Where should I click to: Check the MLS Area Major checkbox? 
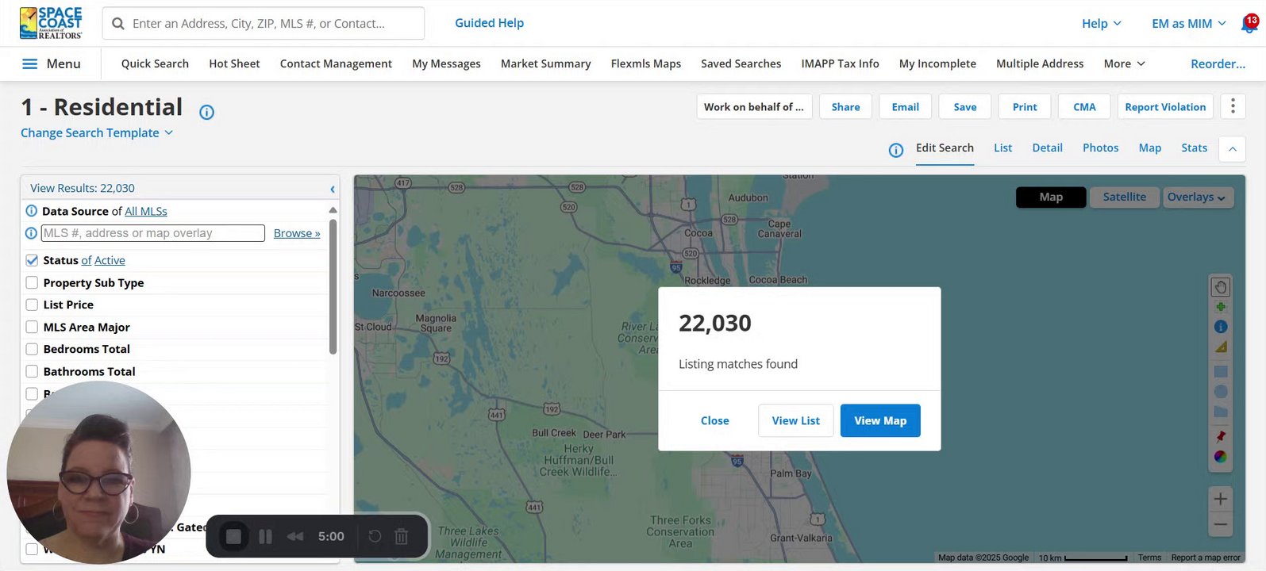pos(32,327)
